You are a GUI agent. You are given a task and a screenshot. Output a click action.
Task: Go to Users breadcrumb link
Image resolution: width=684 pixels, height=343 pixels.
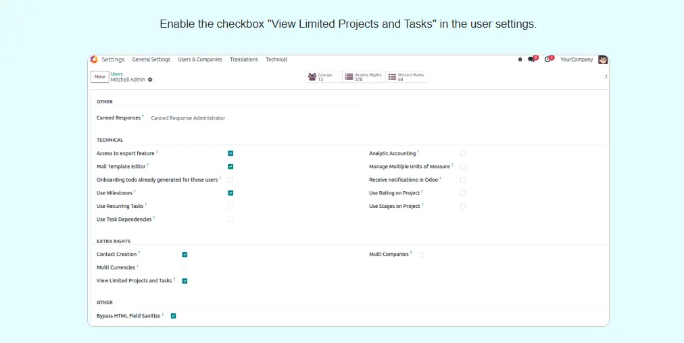pyautogui.click(x=117, y=74)
